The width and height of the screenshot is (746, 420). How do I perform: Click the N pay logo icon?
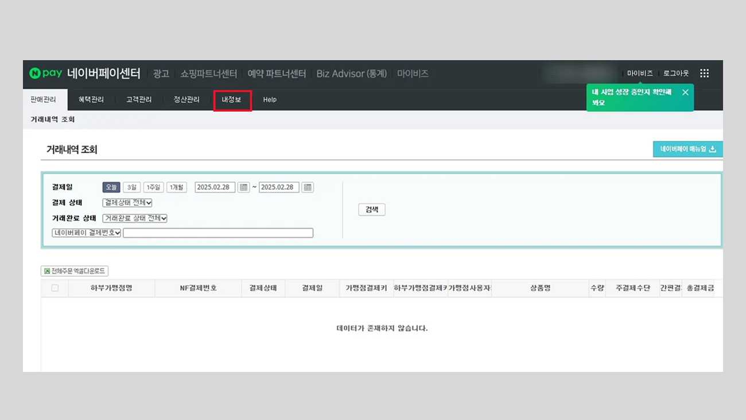tap(46, 73)
